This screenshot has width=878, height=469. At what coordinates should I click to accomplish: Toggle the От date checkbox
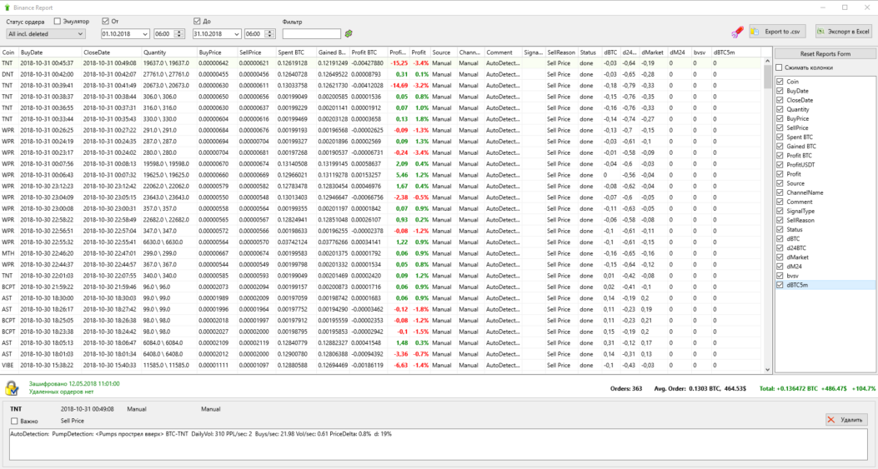[x=105, y=22]
